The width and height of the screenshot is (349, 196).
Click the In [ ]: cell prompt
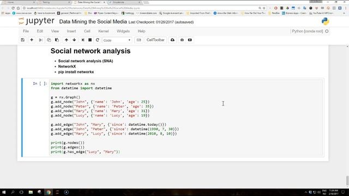40,83
